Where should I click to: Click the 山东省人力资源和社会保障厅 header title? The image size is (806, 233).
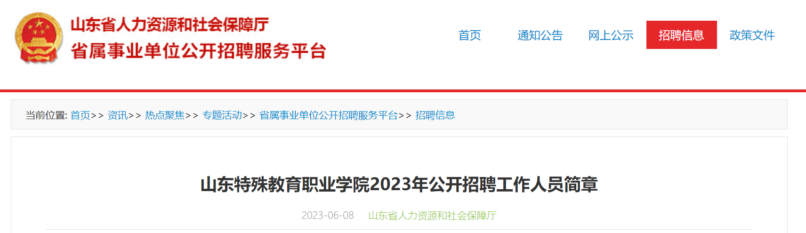click(x=169, y=24)
